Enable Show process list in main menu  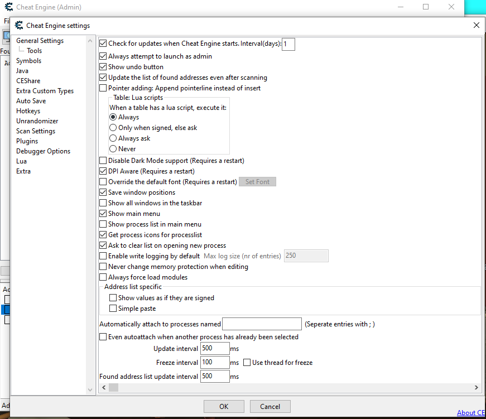103,224
